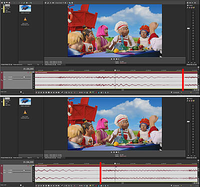Select the VLC cone audio file in the upper media bin
This screenshot has width=200, height=187.
point(25,19)
